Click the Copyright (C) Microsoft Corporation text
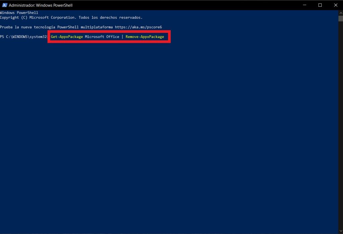Image resolution: width=343 pixels, height=234 pixels. tap(38, 17)
